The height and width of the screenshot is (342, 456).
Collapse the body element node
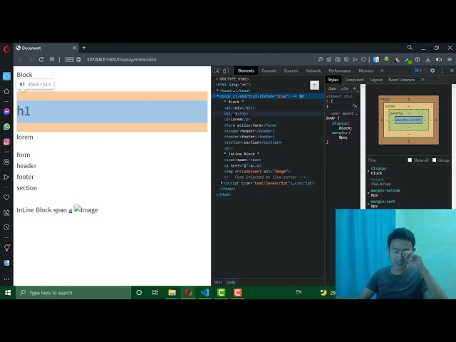pyautogui.click(x=217, y=96)
